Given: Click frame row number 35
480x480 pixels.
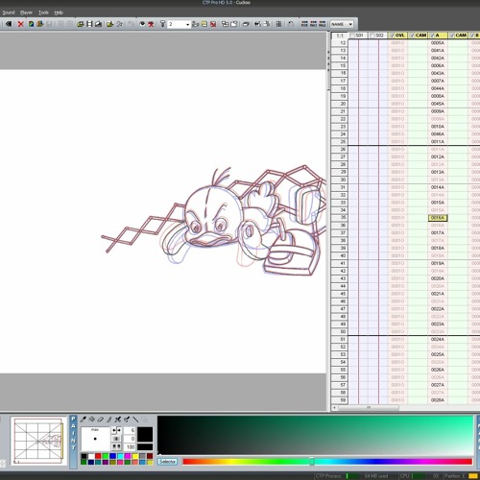Looking at the screenshot, I should pyautogui.click(x=340, y=218).
